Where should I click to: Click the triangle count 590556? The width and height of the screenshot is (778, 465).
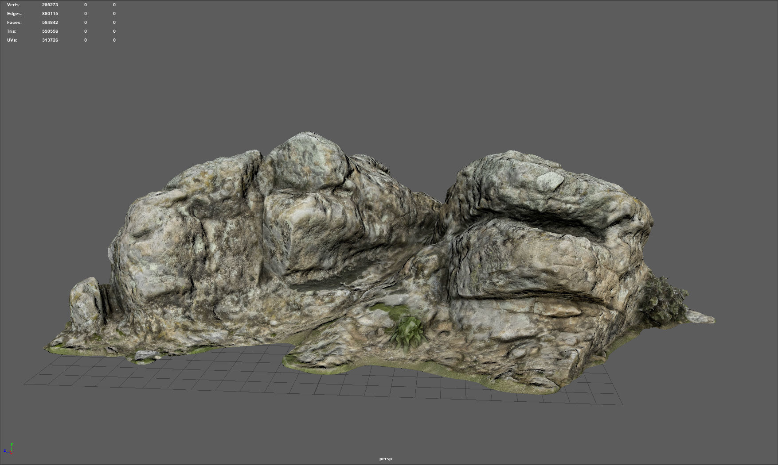tap(50, 31)
